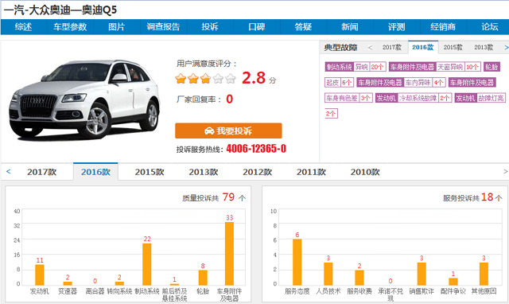Select the 2017款 chart year tab
Viewport: 509px width, 304px height.
coord(42,172)
